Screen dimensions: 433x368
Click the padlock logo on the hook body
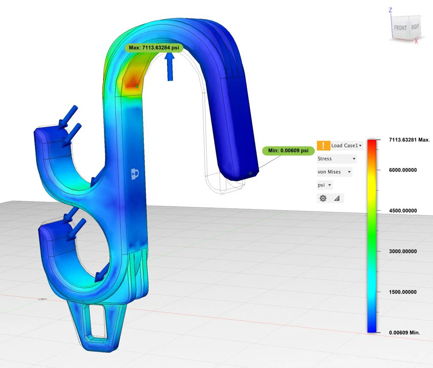coord(134,174)
